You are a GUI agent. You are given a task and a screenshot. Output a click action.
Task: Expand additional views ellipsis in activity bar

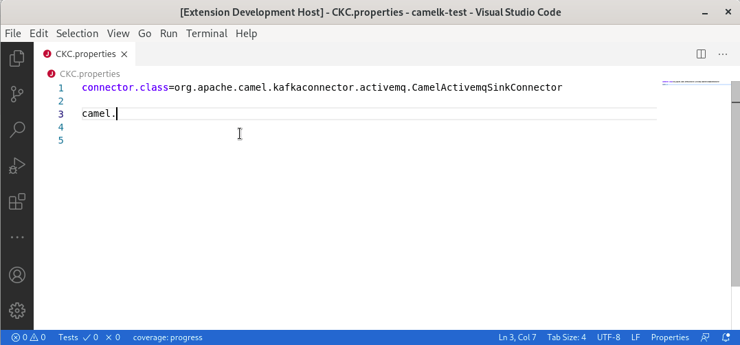[x=17, y=237]
